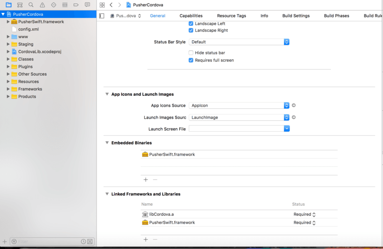Select config.xml in the project navigator
The height and width of the screenshot is (249, 383).
pos(28,29)
